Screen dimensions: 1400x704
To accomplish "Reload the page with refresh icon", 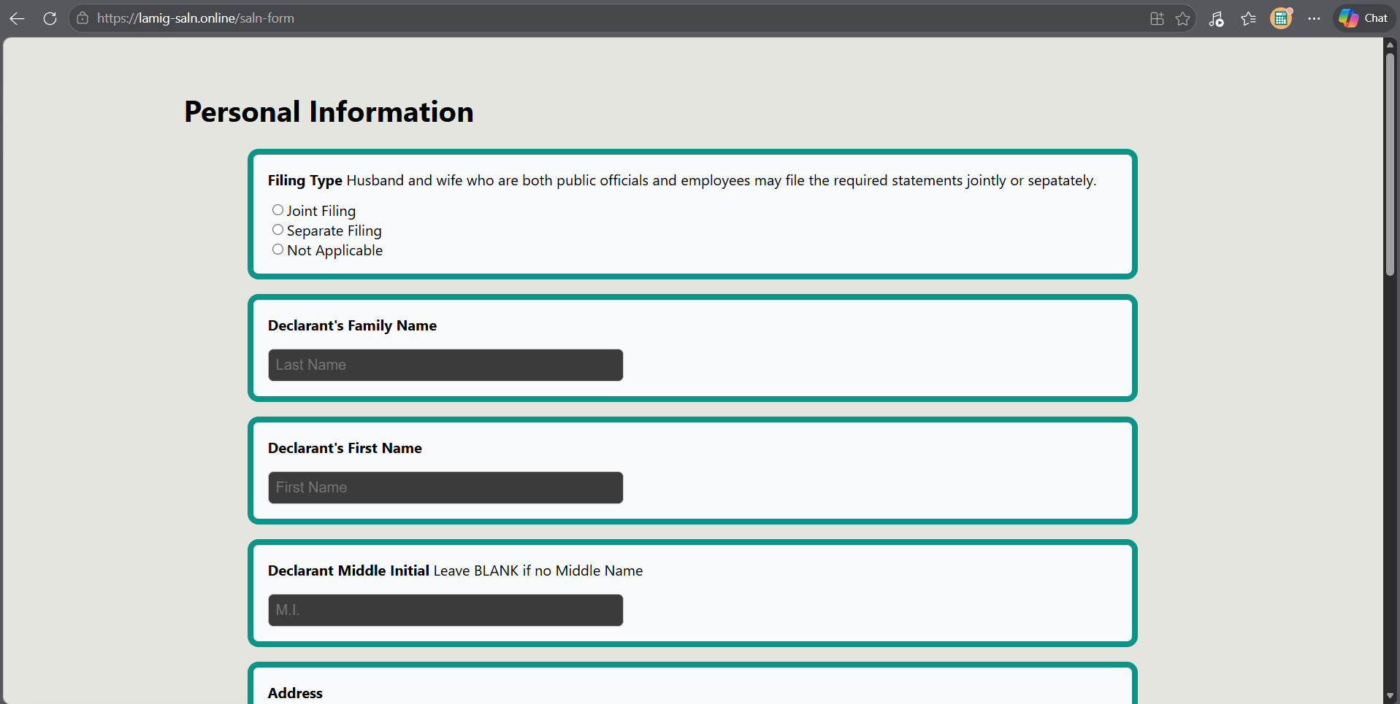I will point(50,18).
